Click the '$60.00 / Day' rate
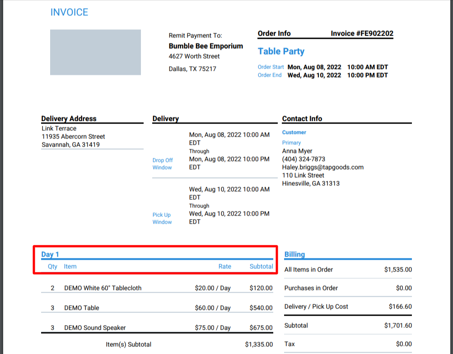Viewport: 453px width, 354px height. tap(213, 308)
